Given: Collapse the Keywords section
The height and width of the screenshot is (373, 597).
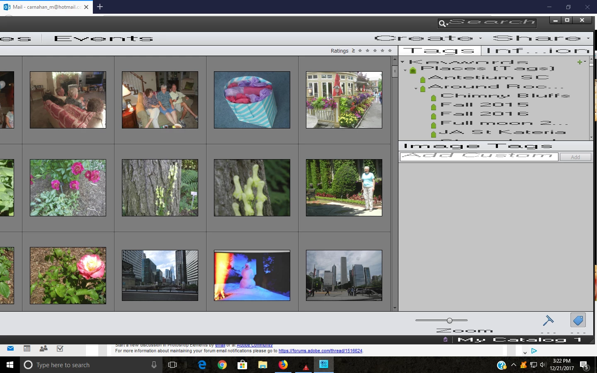Looking at the screenshot, I should pyautogui.click(x=402, y=62).
